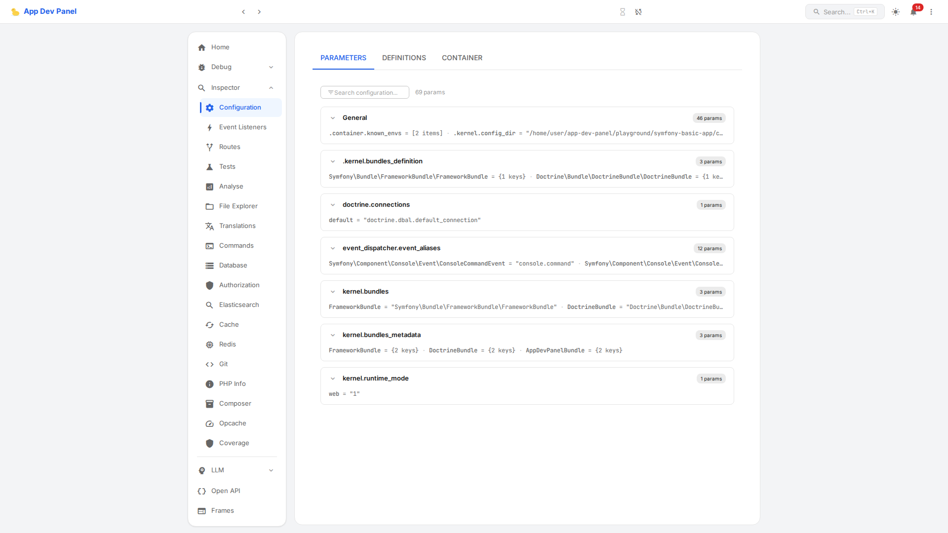Toggle the light/dark theme sun icon
The image size is (948, 533).
pyautogui.click(x=895, y=12)
